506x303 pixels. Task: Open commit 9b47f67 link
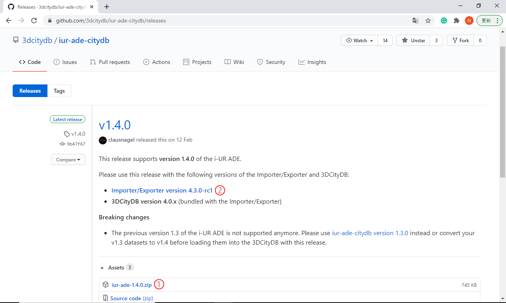tap(72, 144)
